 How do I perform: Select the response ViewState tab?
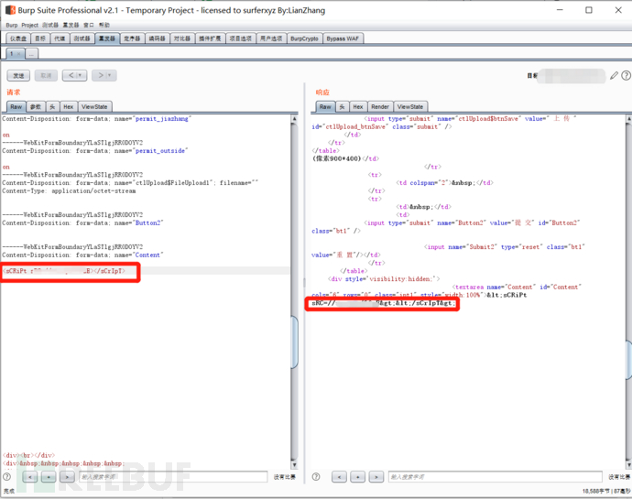[x=410, y=107]
